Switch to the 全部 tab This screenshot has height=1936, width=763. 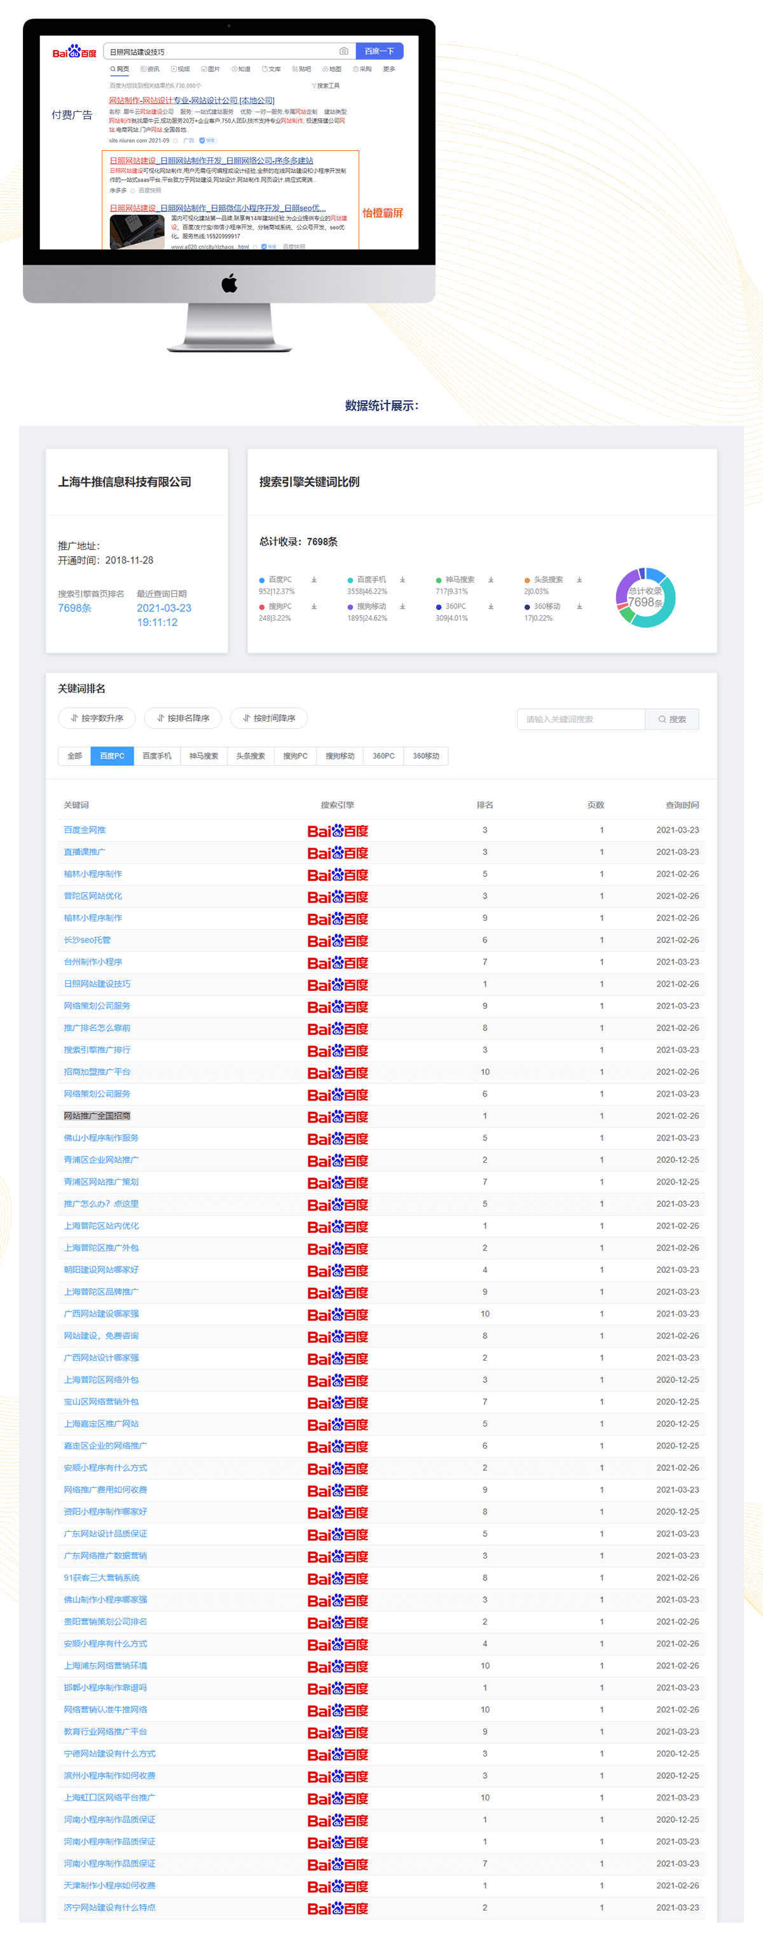74,755
